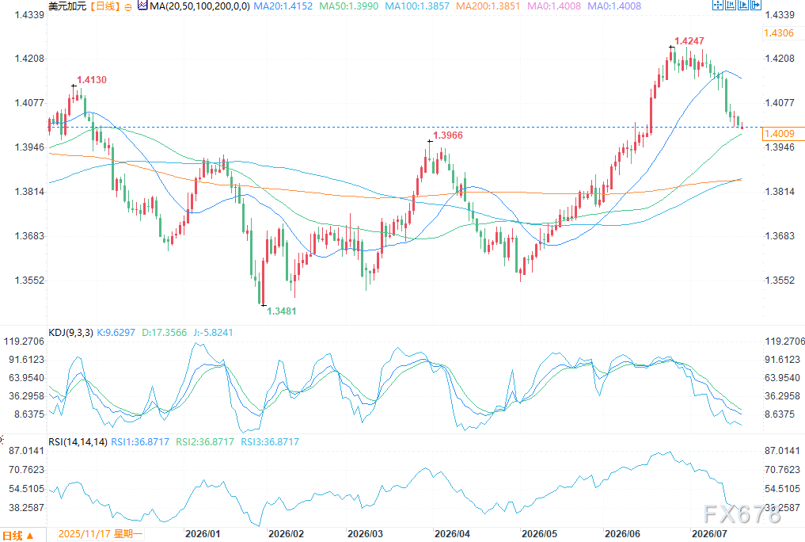Toggle the MA50:1.3990 line legend
The image size is (805, 542).
click(x=348, y=6)
